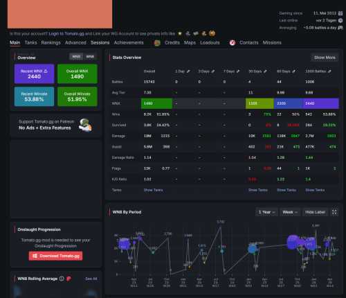Screen dimensions: 346x298
Task: Click the teal Recent Winrate 53.88% card
Action: coord(34,96)
